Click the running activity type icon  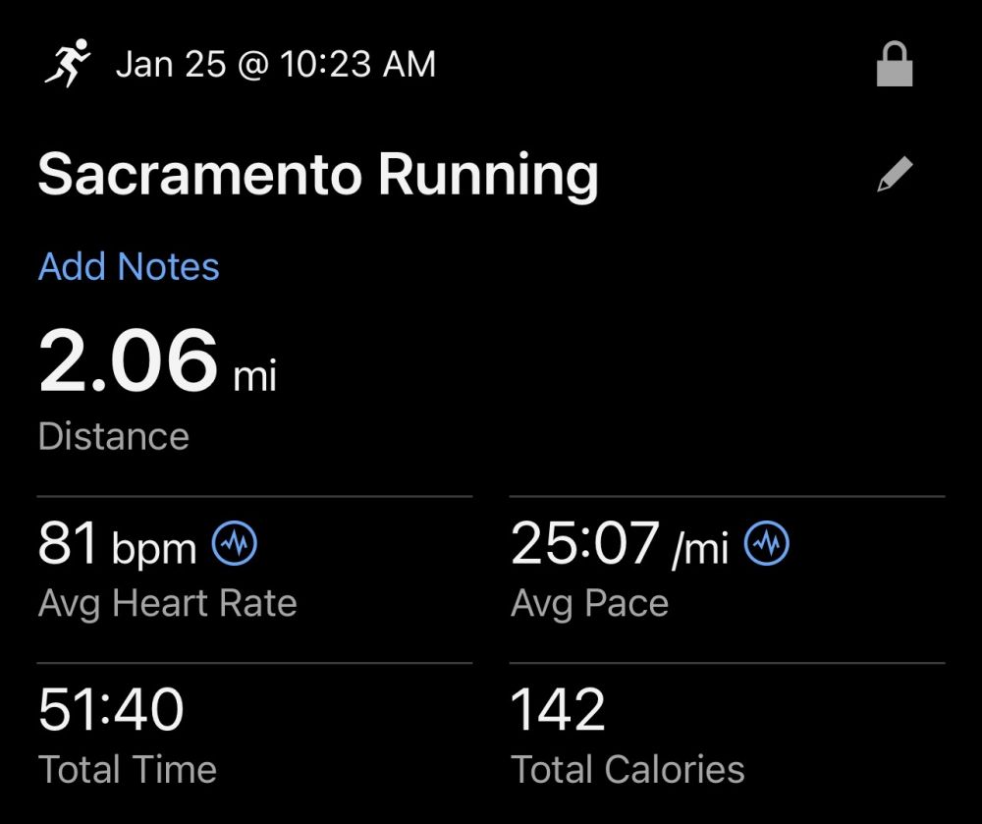coord(67,64)
